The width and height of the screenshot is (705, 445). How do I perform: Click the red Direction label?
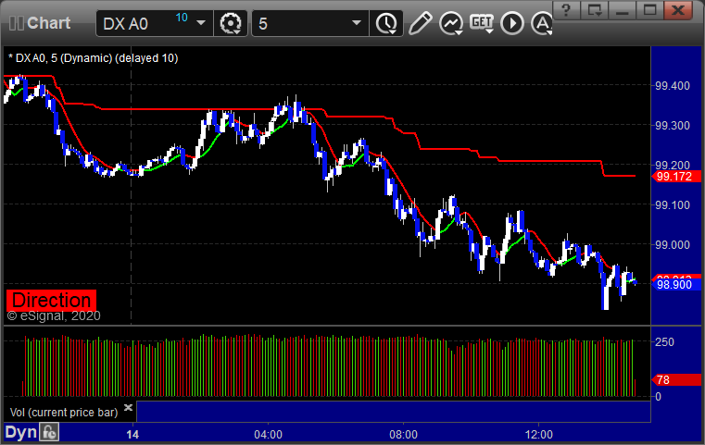tap(51, 300)
